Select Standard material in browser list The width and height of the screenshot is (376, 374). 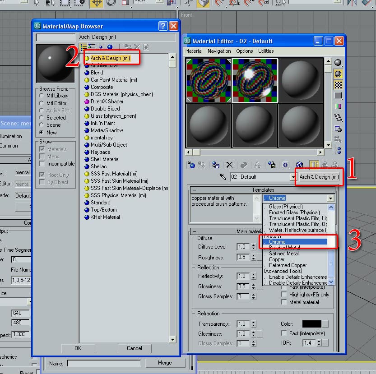coord(100,203)
